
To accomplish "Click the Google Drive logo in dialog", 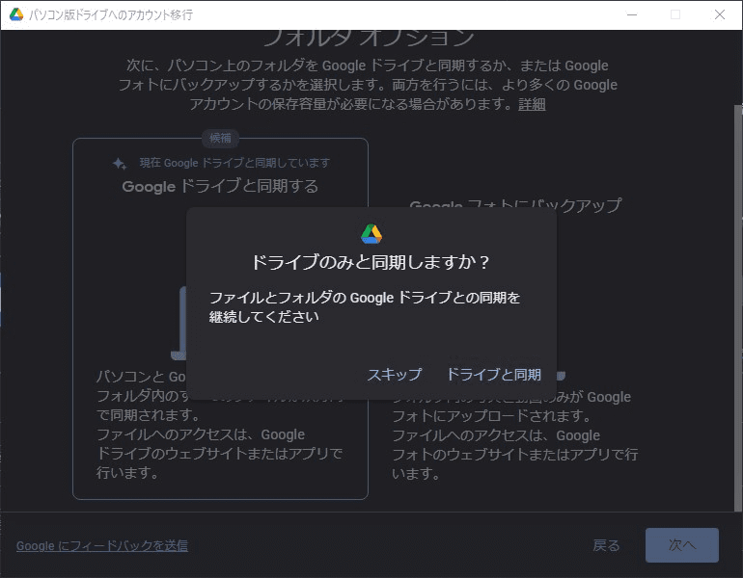I will click(x=371, y=234).
